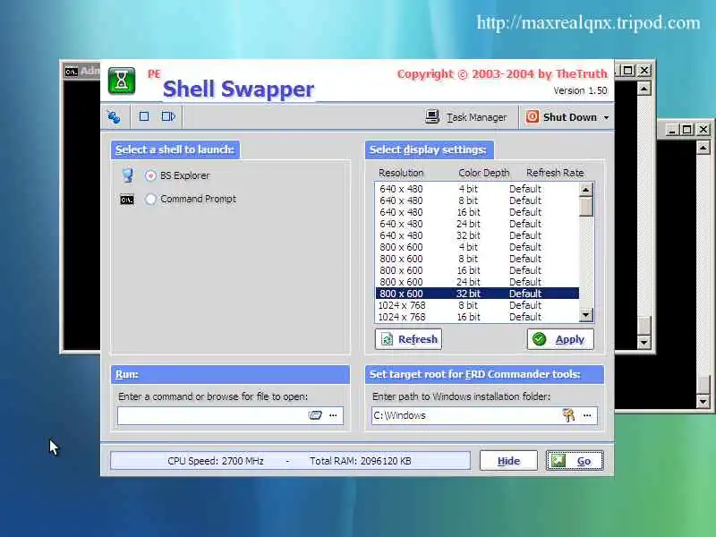This screenshot has width=716, height=537.
Task: Click display list scrollbar up arrow
Action: click(x=586, y=189)
